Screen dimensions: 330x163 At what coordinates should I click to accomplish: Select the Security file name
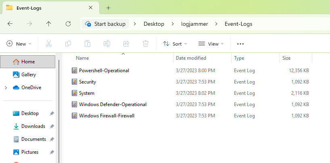tap(88, 82)
